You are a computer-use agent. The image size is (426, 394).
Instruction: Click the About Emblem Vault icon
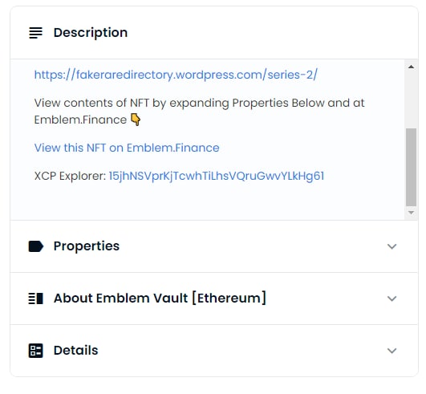tap(35, 299)
